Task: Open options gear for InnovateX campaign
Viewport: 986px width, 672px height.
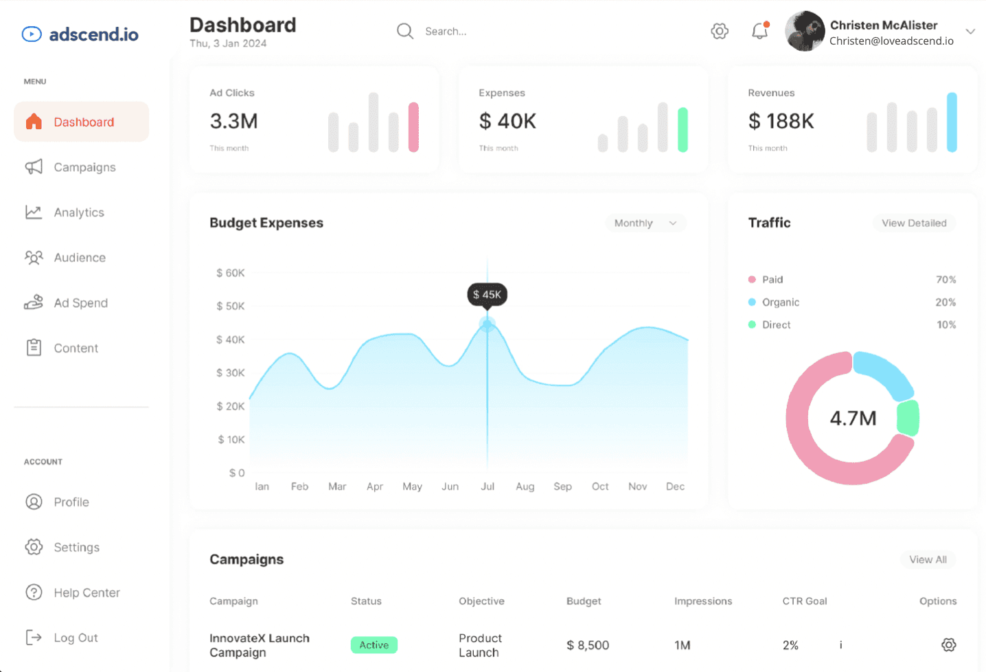Action: [948, 645]
